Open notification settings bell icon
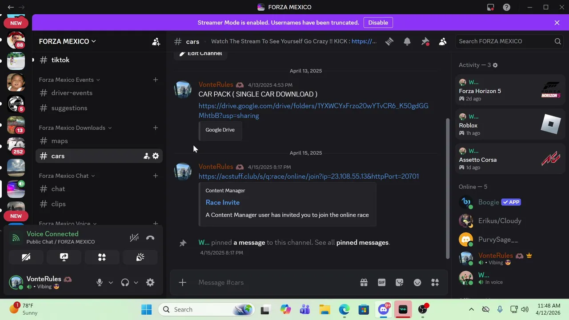569x320 pixels. click(x=407, y=41)
